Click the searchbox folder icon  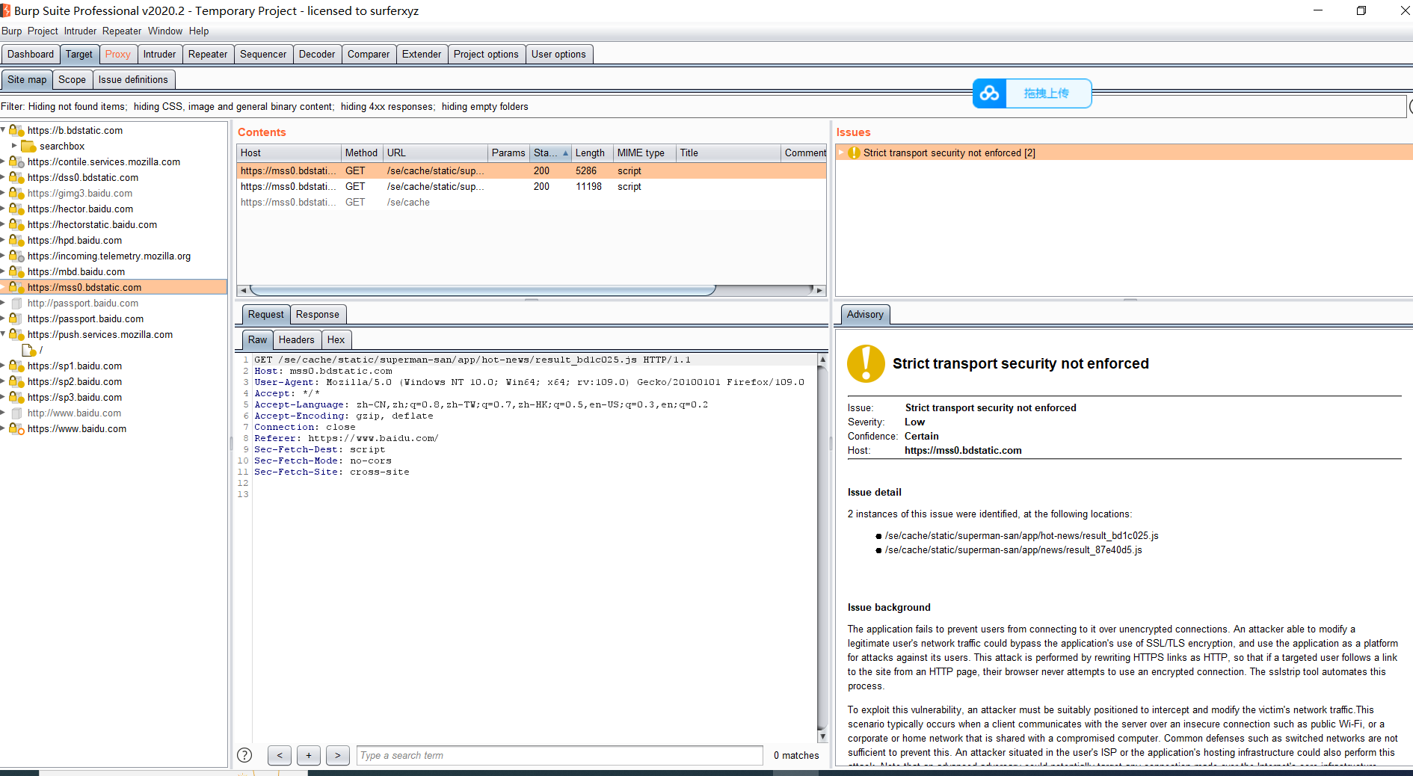[28, 146]
